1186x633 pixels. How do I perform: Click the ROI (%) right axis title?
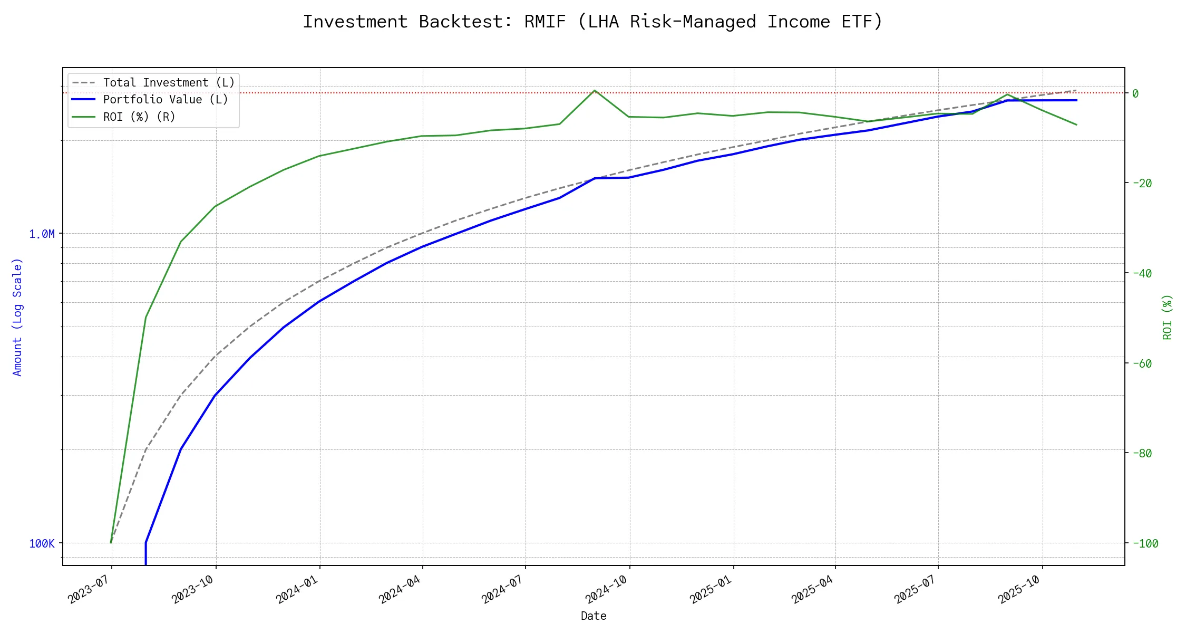1167,316
